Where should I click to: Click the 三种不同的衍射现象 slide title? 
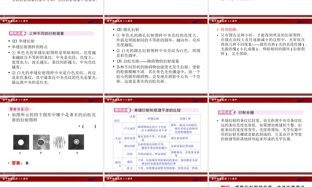pyautogui.click(x=46, y=33)
